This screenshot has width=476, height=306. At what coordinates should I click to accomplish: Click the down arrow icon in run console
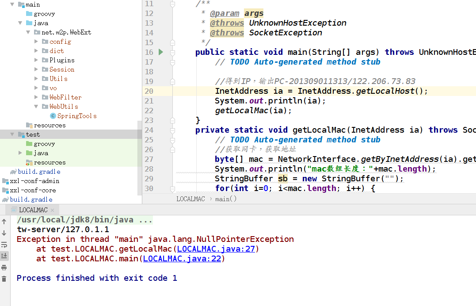[4, 233]
